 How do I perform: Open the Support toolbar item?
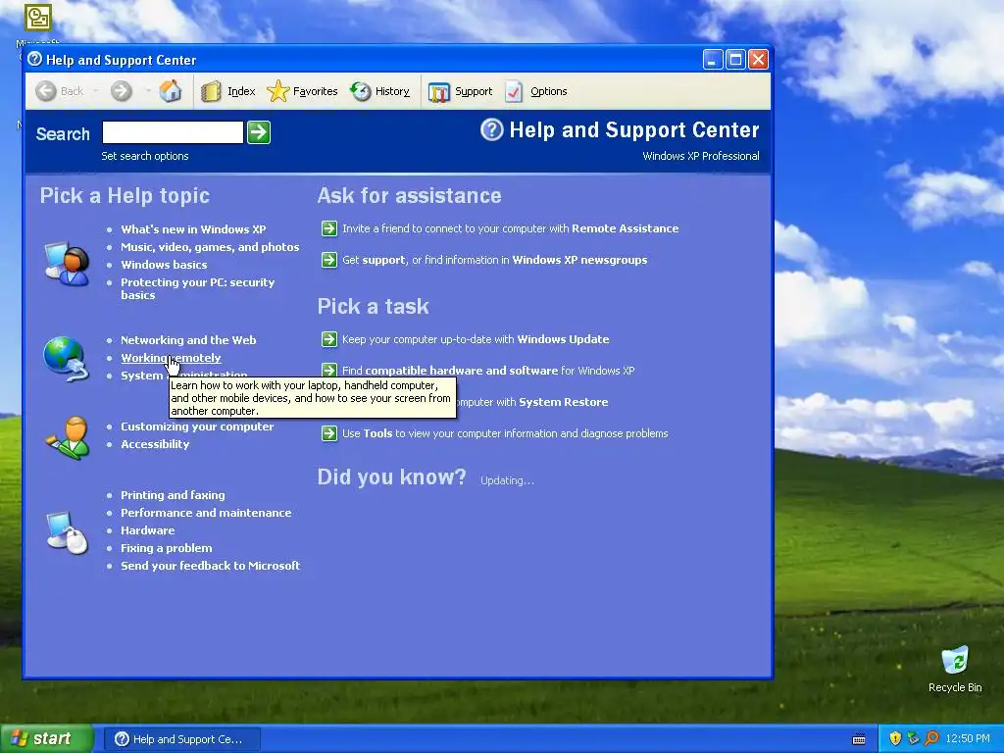click(x=461, y=91)
